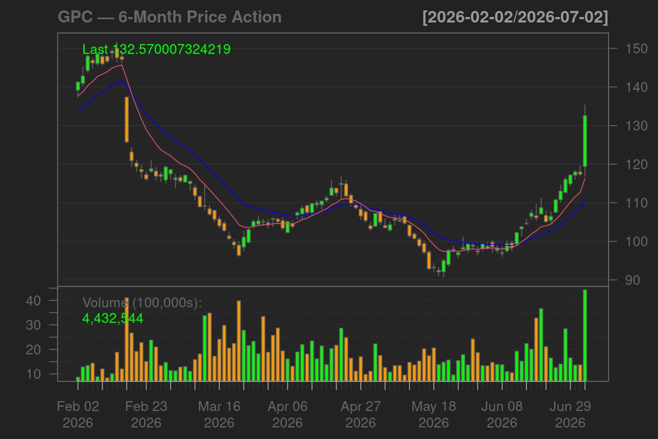Image resolution: width=658 pixels, height=439 pixels.
Task: Click the Jun 08 2026 date label
Action: (502, 415)
